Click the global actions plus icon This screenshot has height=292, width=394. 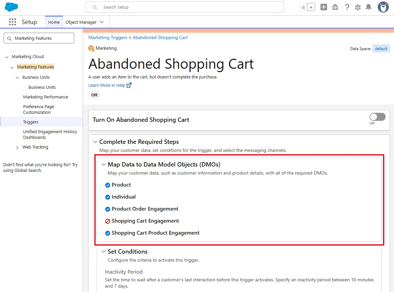[x=324, y=7]
